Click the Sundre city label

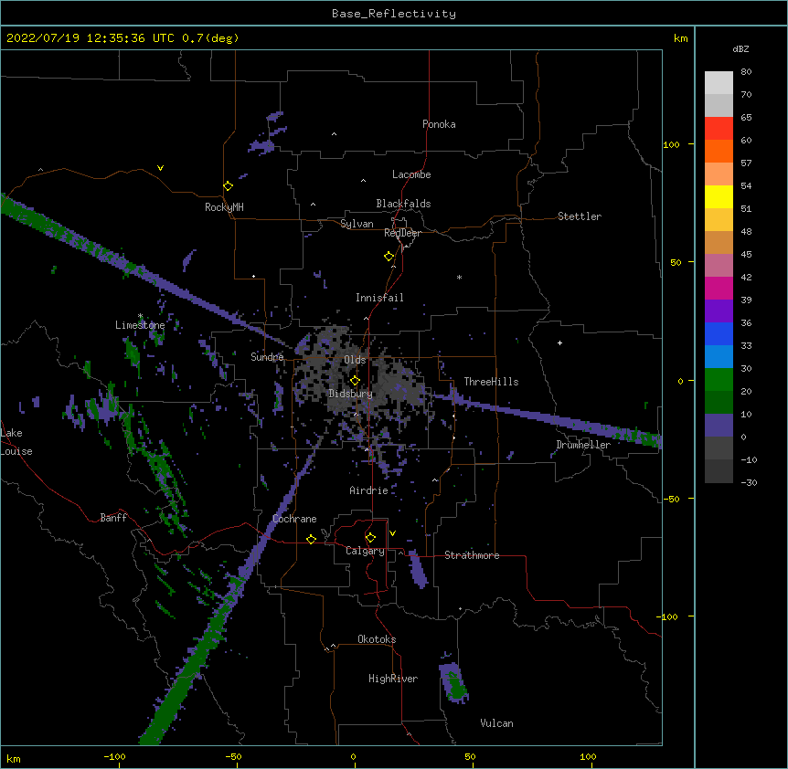(x=267, y=357)
